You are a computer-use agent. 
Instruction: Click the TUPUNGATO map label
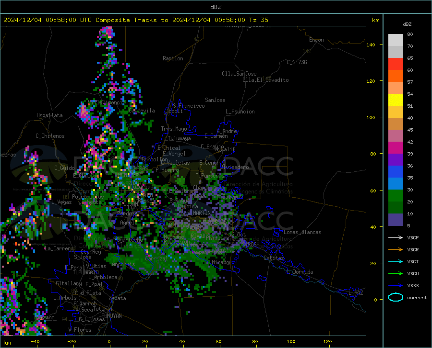(x=86, y=272)
